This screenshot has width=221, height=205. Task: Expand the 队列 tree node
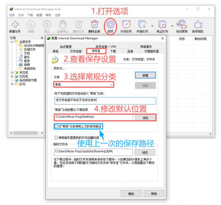[x=12, y=84]
